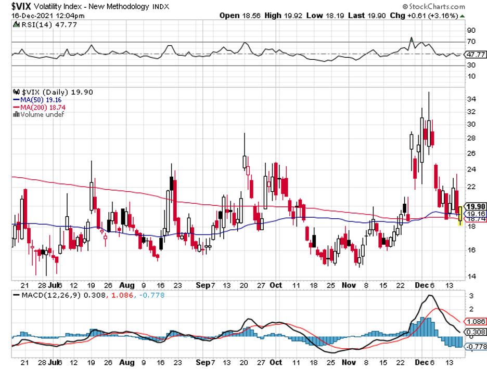Click the Volume undef bars icon
487x369 pixels.
point(16,114)
